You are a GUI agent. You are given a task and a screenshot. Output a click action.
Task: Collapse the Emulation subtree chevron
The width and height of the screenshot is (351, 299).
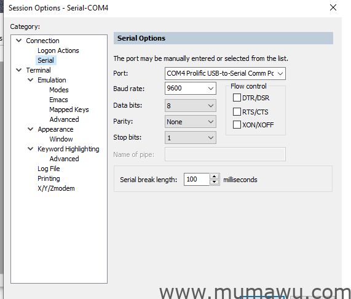31,80
